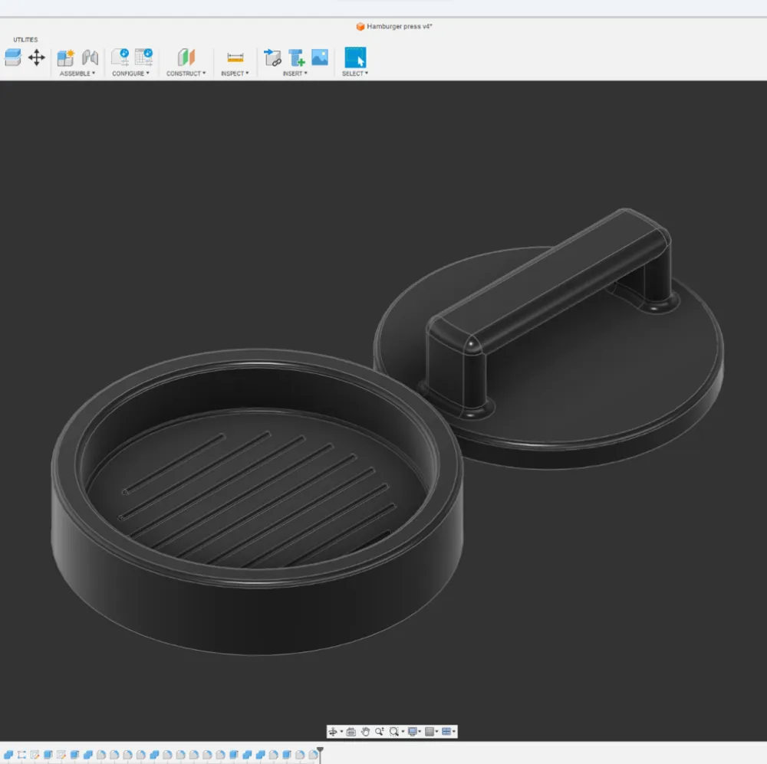The image size is (767, 764).
Task: Select the Pan hand tool in navigation bar
Action: (x=365, y=732)
